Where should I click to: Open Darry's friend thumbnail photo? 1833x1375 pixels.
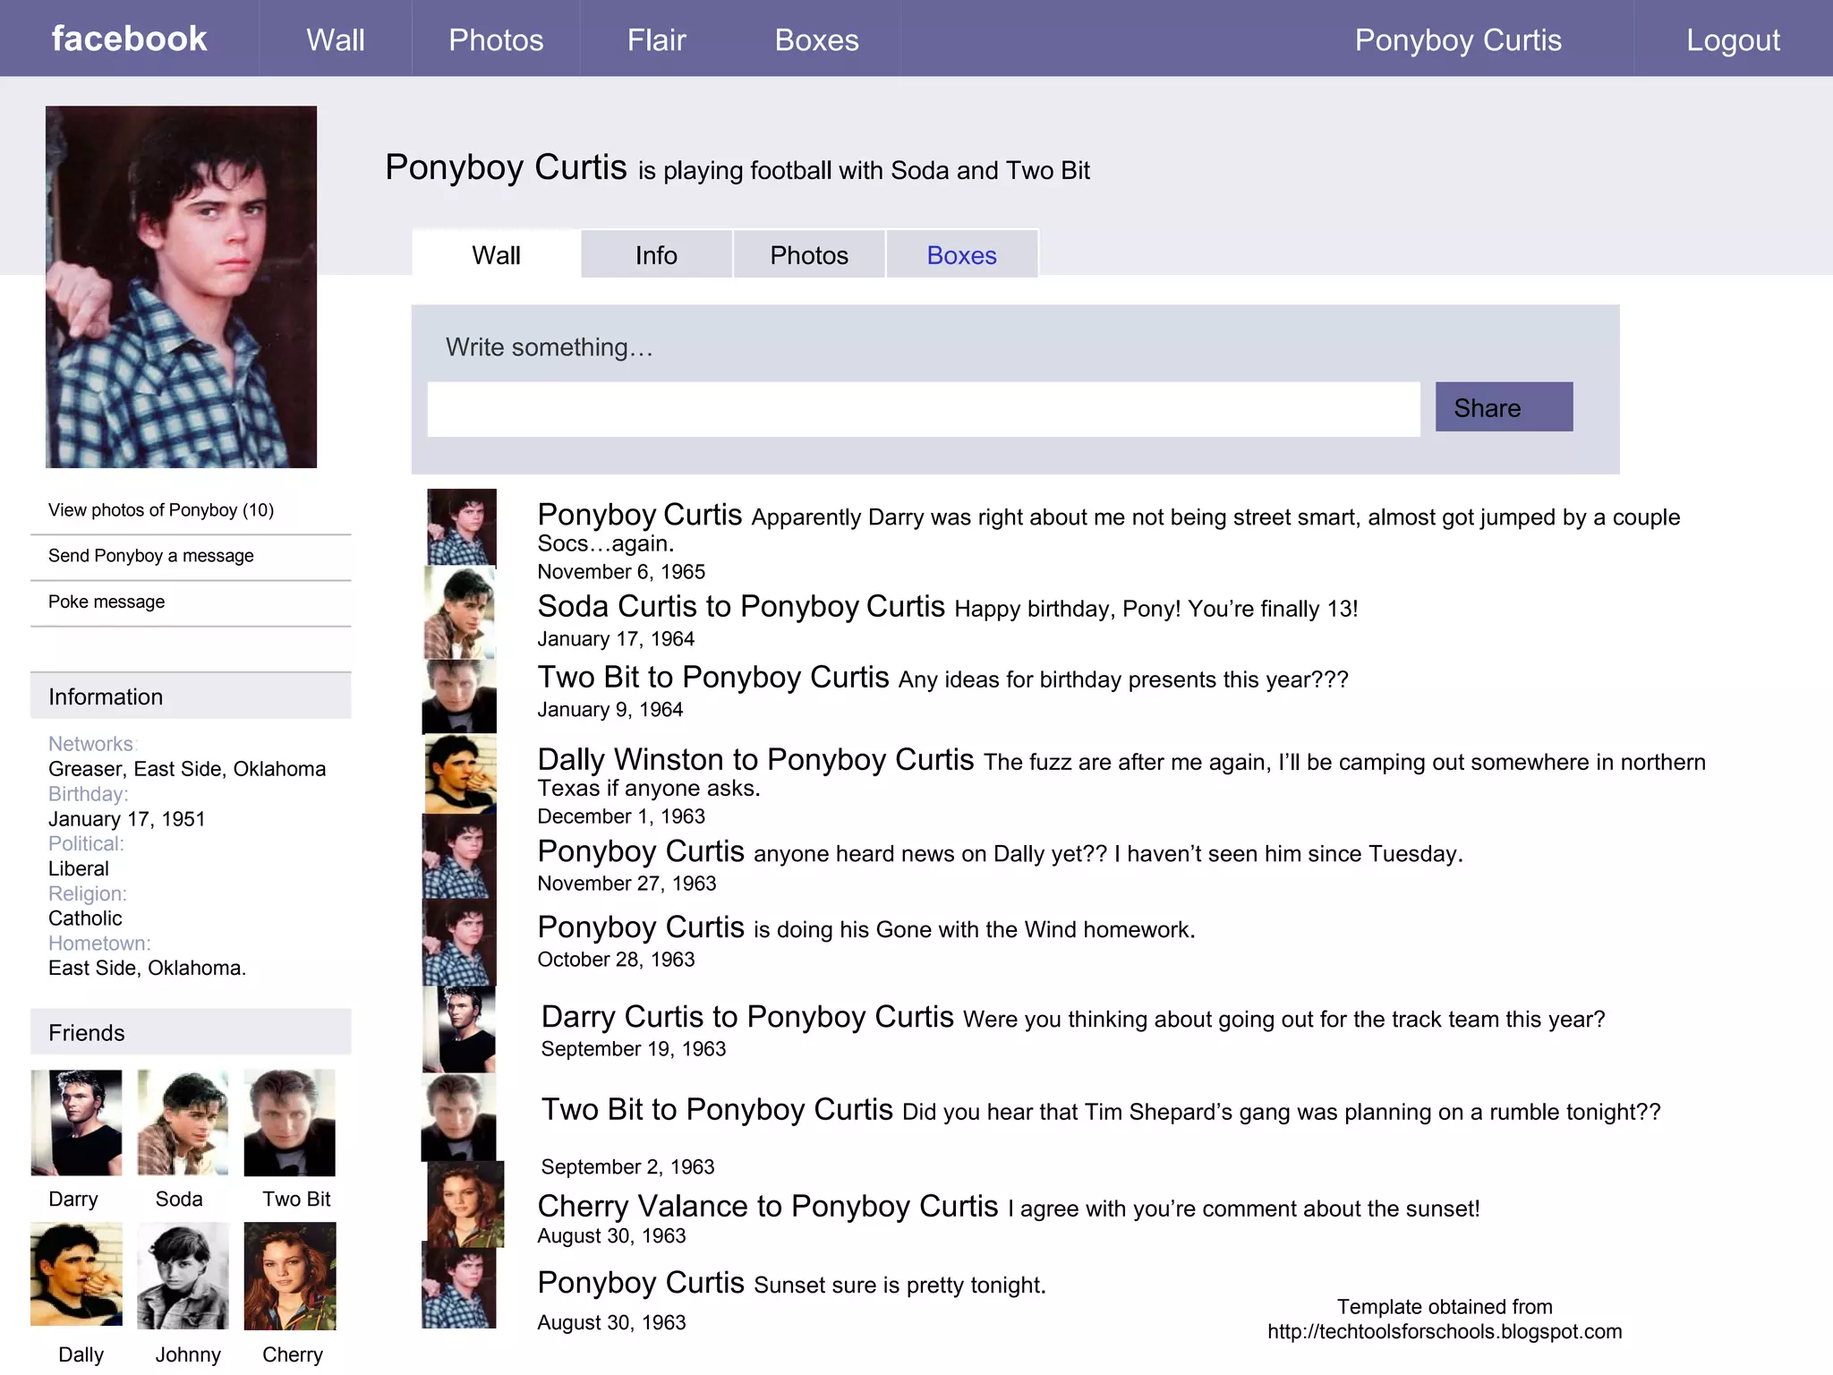(76, 1123)
